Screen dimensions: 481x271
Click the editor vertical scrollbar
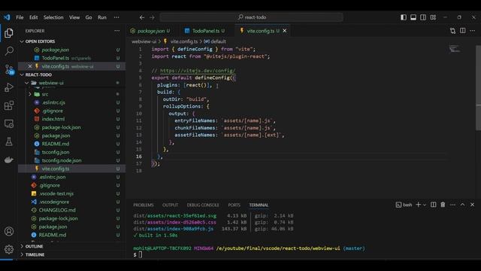(x=478, y=87)
